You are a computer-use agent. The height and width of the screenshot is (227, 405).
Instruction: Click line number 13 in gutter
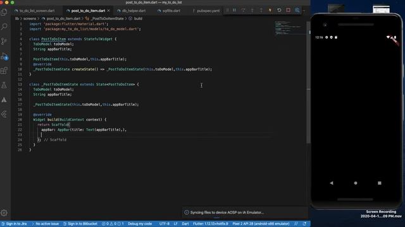tap(20, 84)
